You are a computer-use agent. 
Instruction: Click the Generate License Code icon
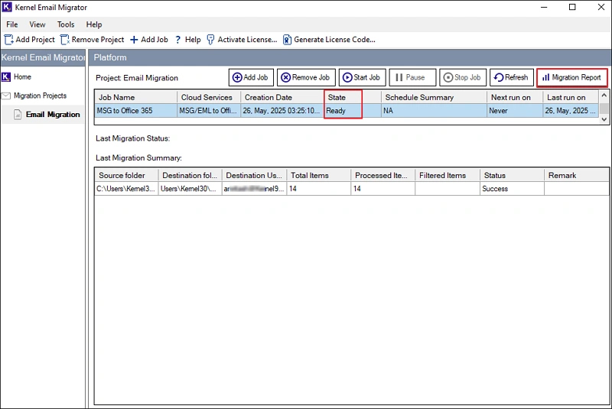(287, 40)
